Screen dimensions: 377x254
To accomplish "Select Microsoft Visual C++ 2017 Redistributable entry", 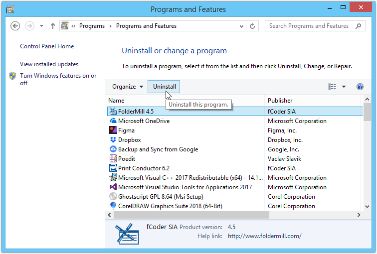I will (190, 178).
